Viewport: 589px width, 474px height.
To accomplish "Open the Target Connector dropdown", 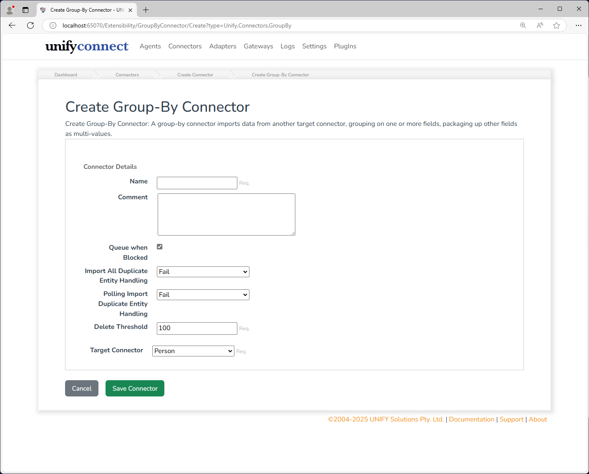I will (193, 351).
